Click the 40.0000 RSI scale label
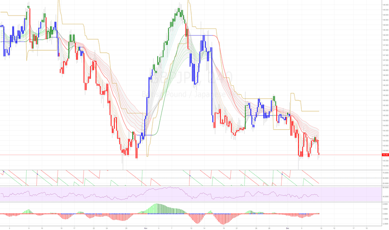This screenshot has height=230, width=389. click(x=386, y=197)
